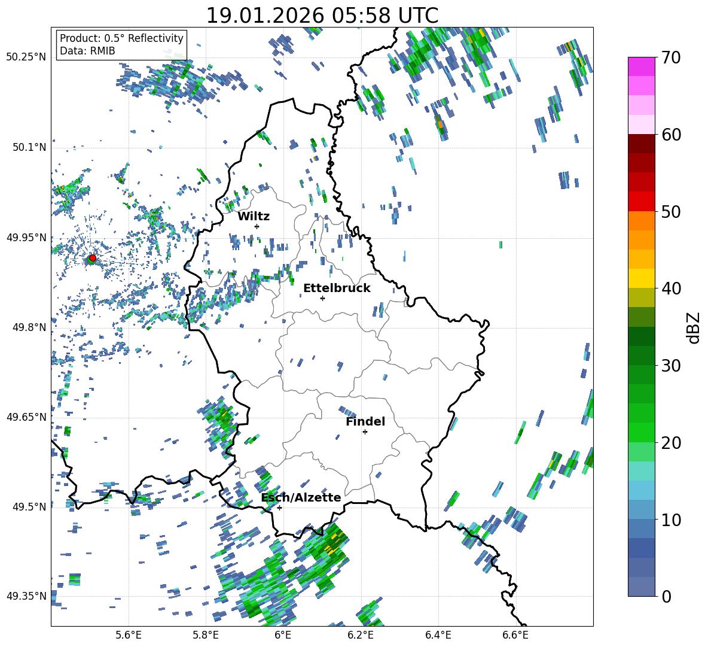708x647 pixels.
Task: Click the dBZ colorbar axis label
Action: [693, 327]
